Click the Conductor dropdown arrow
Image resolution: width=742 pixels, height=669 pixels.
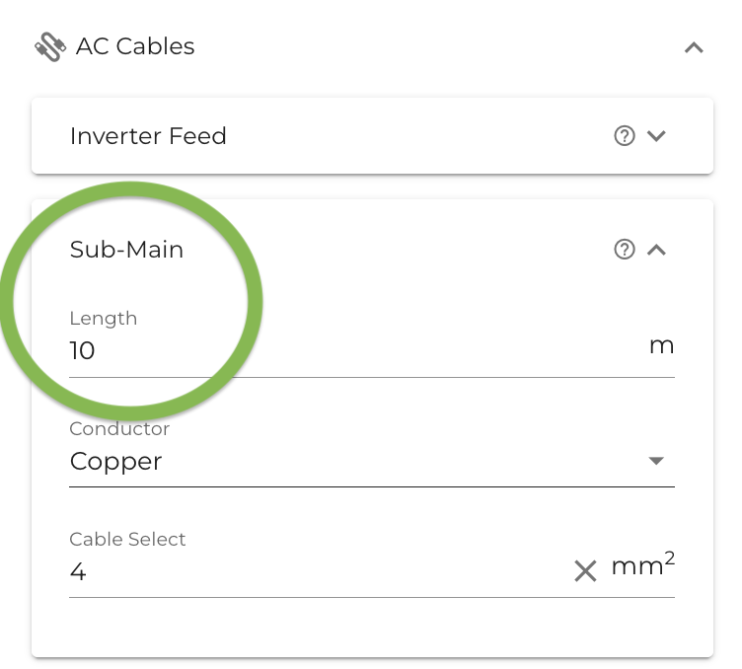point(656,461)
